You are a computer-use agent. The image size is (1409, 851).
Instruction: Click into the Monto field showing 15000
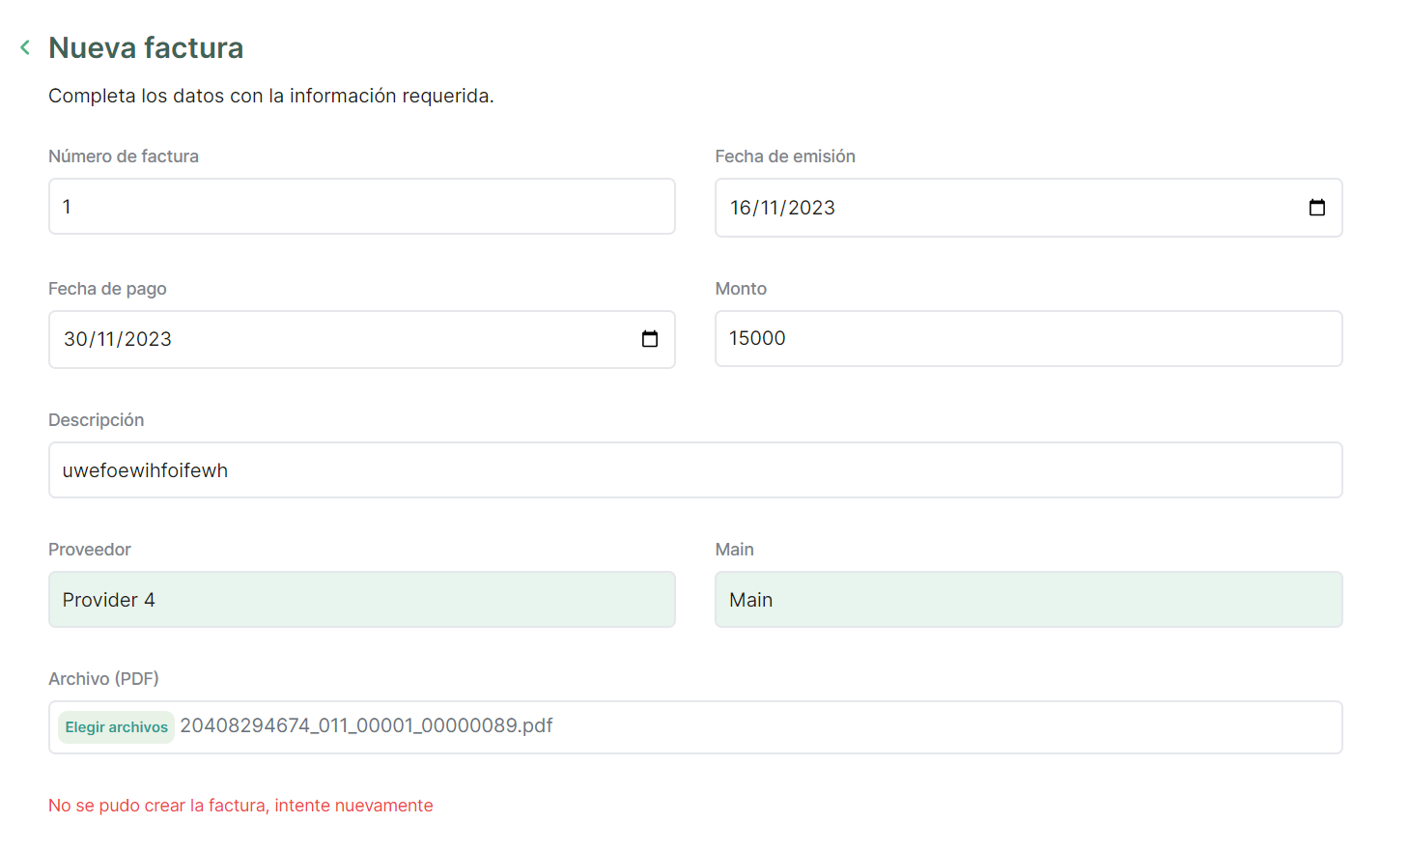pos(1028,339)
